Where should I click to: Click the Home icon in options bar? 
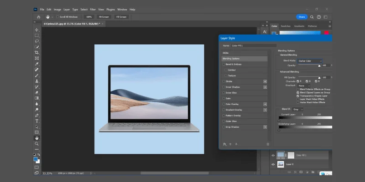coord(39,17)
